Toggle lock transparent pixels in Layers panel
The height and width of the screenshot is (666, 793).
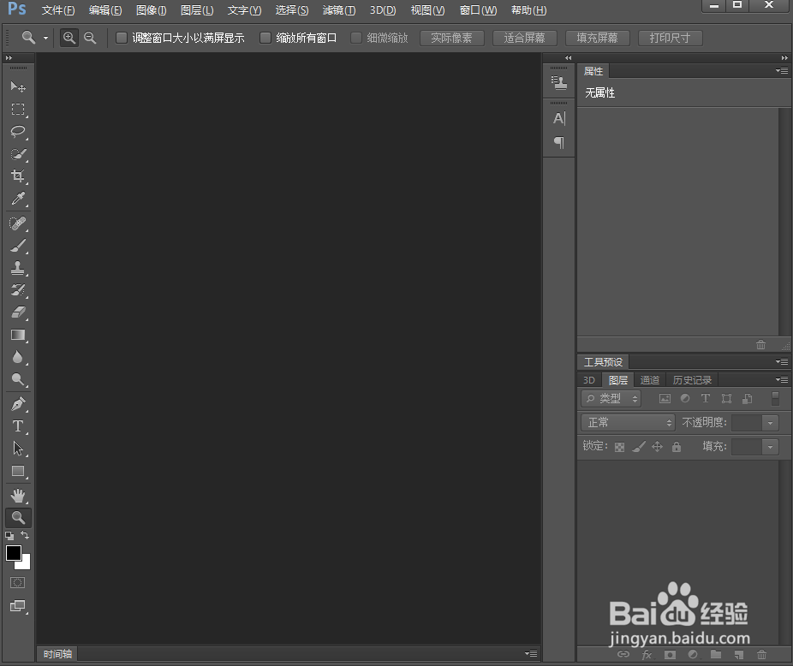click(619, 446)
